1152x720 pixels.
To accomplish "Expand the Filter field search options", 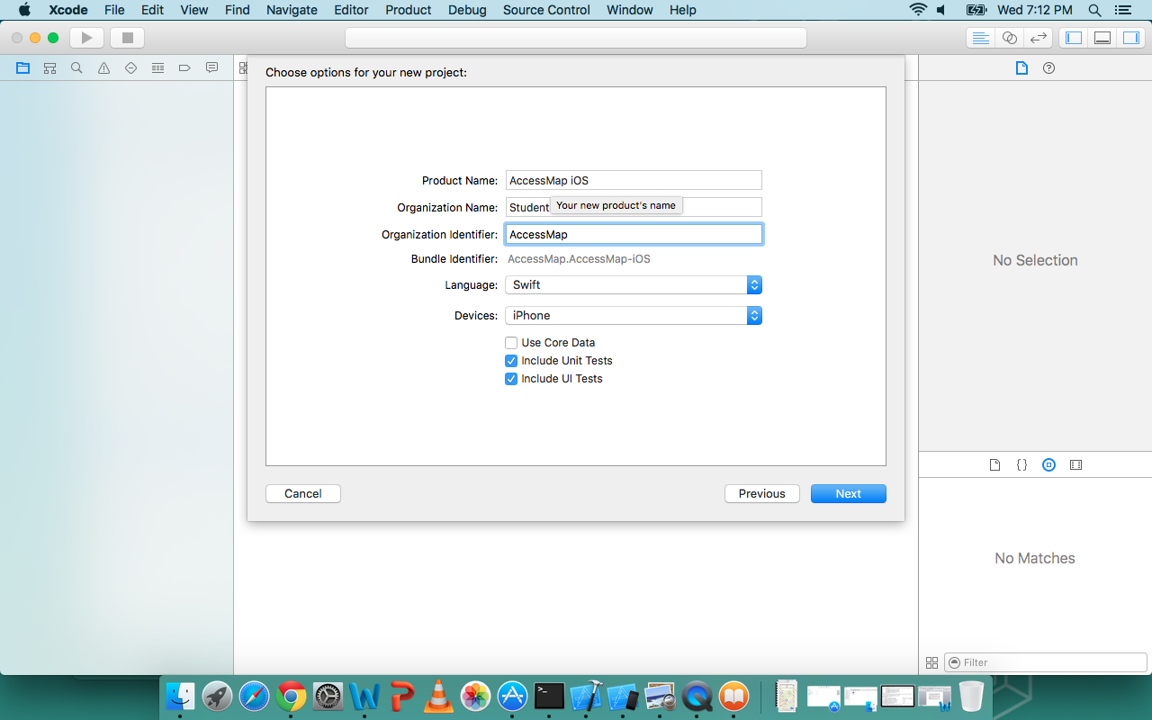I will [x=956, y=662].
